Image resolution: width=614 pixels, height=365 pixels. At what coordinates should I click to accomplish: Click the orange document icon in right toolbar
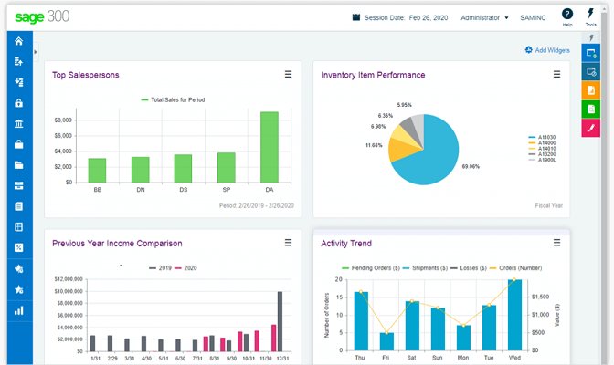click(591, 90)
